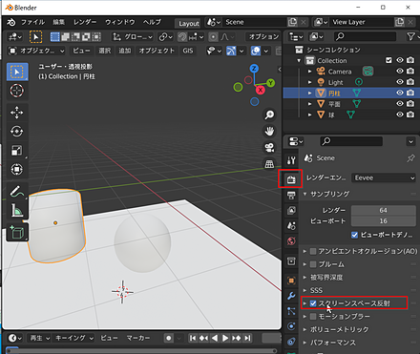Open the 追加 menu button
The height and width of the screenshot is (354, 420).
click(125, 51)
